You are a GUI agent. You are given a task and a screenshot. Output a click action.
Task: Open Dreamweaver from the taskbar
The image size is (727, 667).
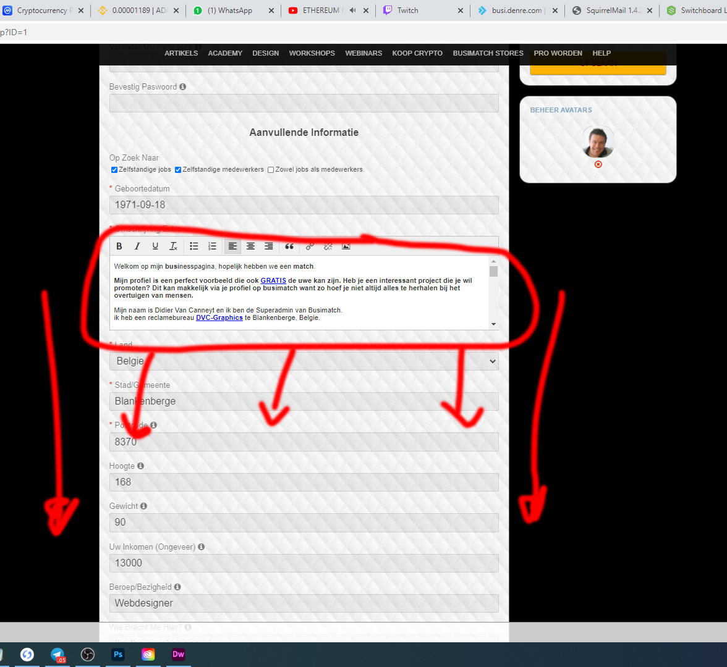[x=179, y=655]
